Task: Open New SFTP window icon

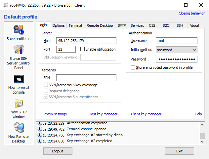Action: [19, 103]
